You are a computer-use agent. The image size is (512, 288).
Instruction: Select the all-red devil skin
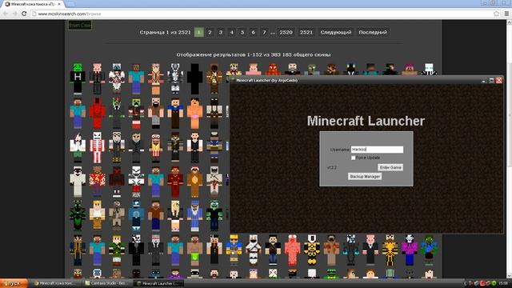(98, 113)
